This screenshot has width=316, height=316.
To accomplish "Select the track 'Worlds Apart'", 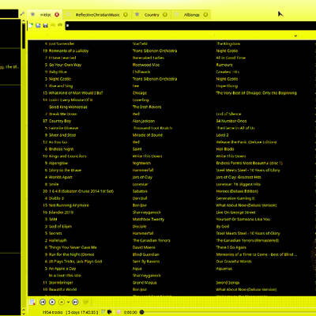I will pos(61,177).
